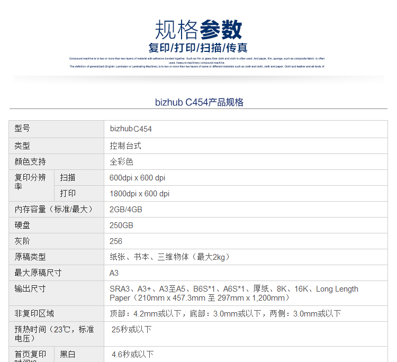
Task: Click the 规格参数 main heading
Action: pyautogui.click(x=198, y=30)
